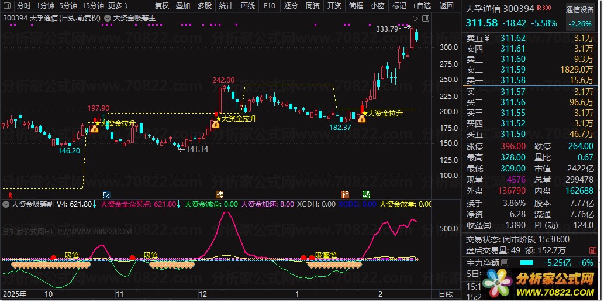Click the 换手 value 3.86%
The image size is (604, 302).
513,203
